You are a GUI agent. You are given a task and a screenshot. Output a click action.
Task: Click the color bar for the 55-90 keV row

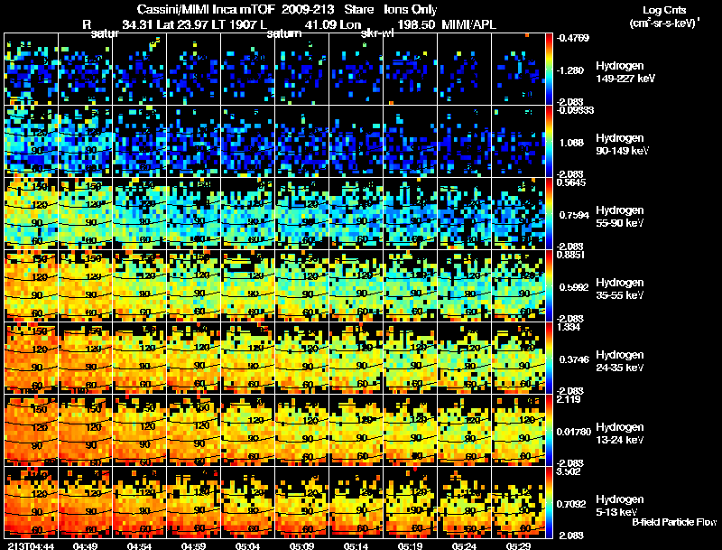(549, 213)
